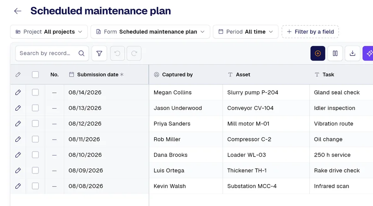Go back using the left arrow icon
The image size is (373, 206).
[18, 11]
